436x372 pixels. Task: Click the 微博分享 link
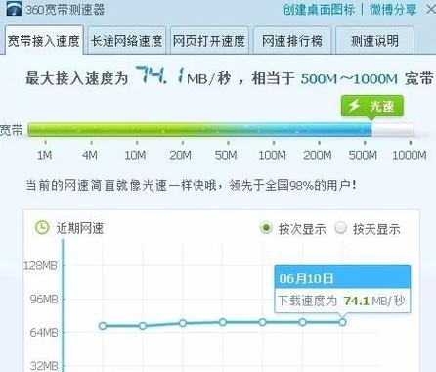[x=393, y=9]
